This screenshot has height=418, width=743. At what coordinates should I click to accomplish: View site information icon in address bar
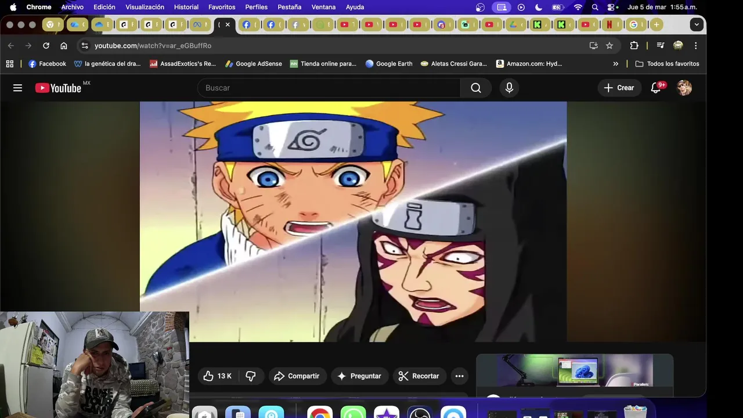(x=85, y=45)
